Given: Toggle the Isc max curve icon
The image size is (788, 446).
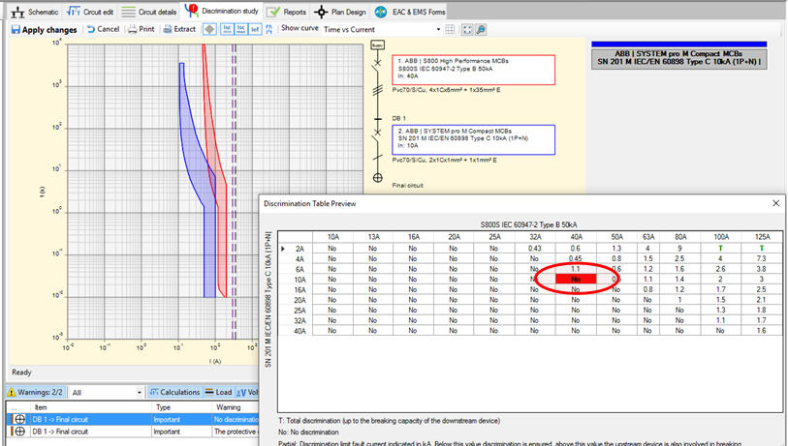Looking at the screenshot, I should click(x=241, y=30).
